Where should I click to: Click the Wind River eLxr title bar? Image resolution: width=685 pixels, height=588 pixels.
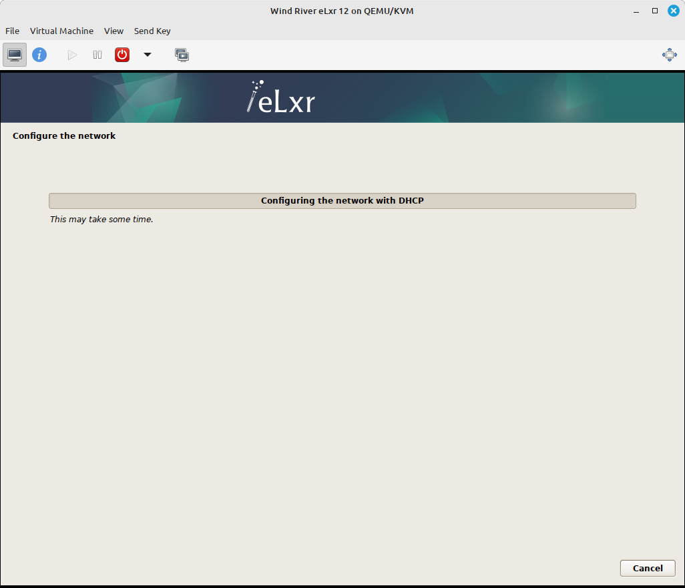342,11
